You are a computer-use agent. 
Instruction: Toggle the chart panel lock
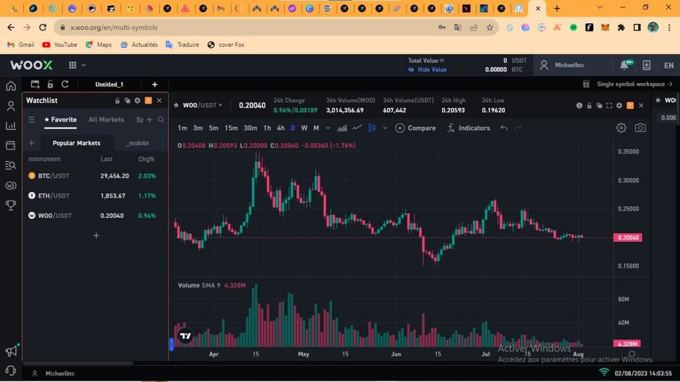(x=589, y=106)
